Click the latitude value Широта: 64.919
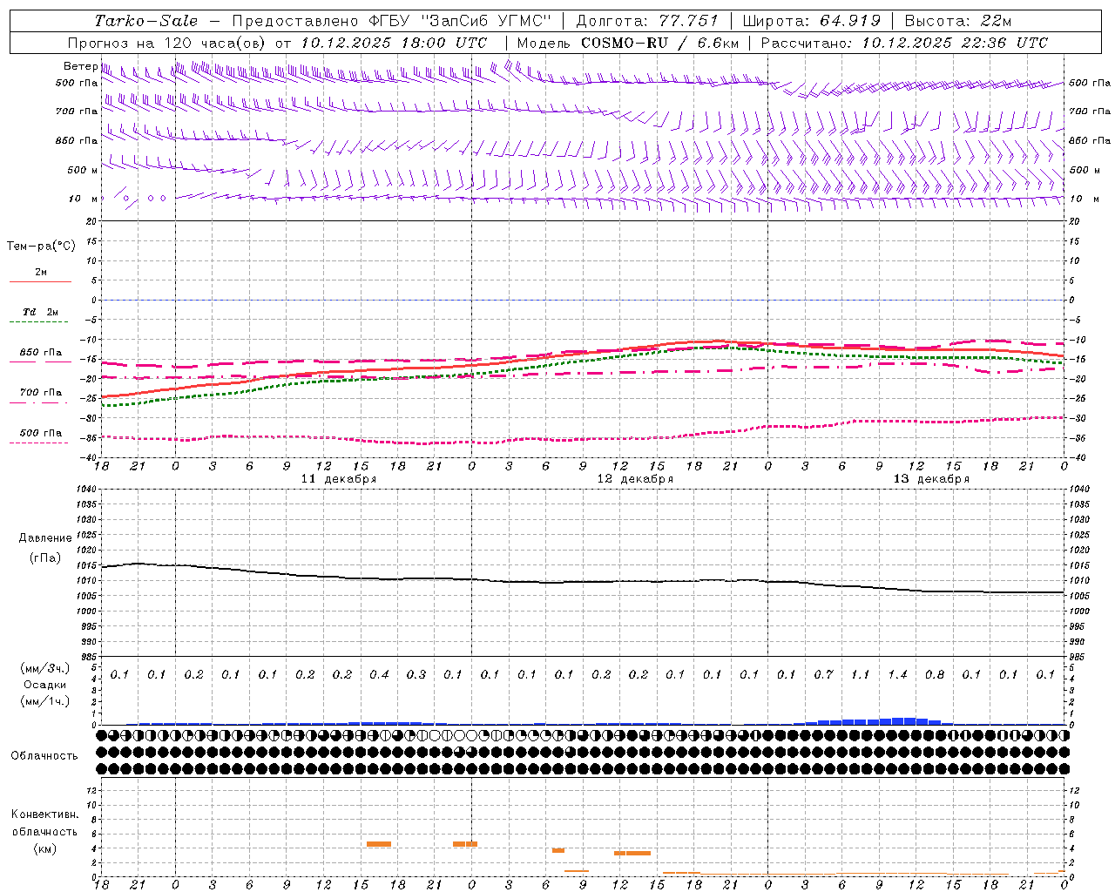Image resolution: width=1115 pixels, height=892 pixels. 811,21
